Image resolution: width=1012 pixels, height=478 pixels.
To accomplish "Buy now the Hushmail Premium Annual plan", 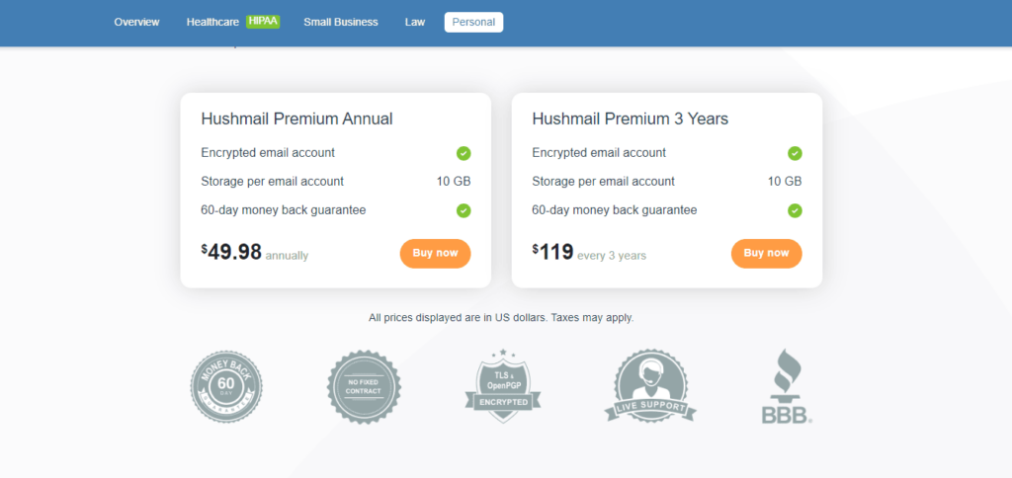I will (435, 253).
